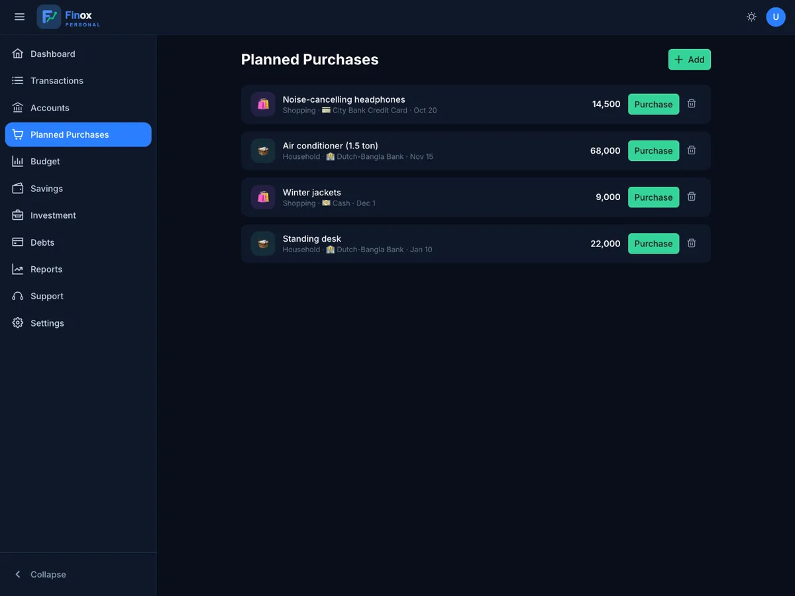
Task: Toggle light theme with the sun icon
Action: click(751, 17)
